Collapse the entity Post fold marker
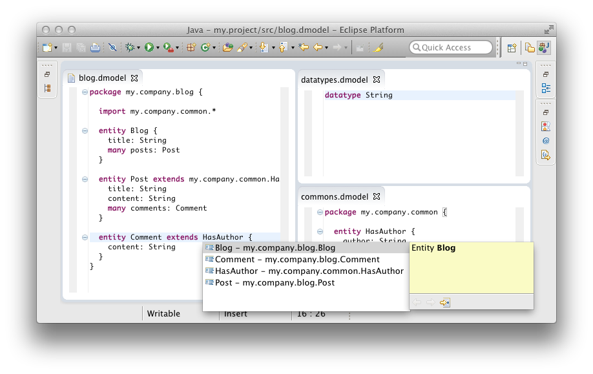This screenshot has width=593, height=374. click(x=85, y=179)
